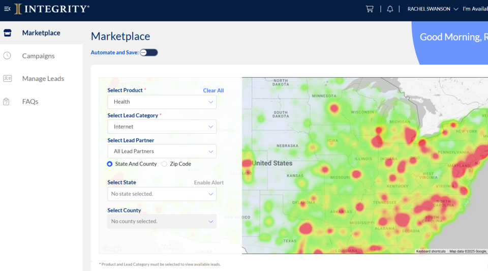Screen dimensions: 488x271
Task: Click the Integrity logo
Action: coord(52,9)
